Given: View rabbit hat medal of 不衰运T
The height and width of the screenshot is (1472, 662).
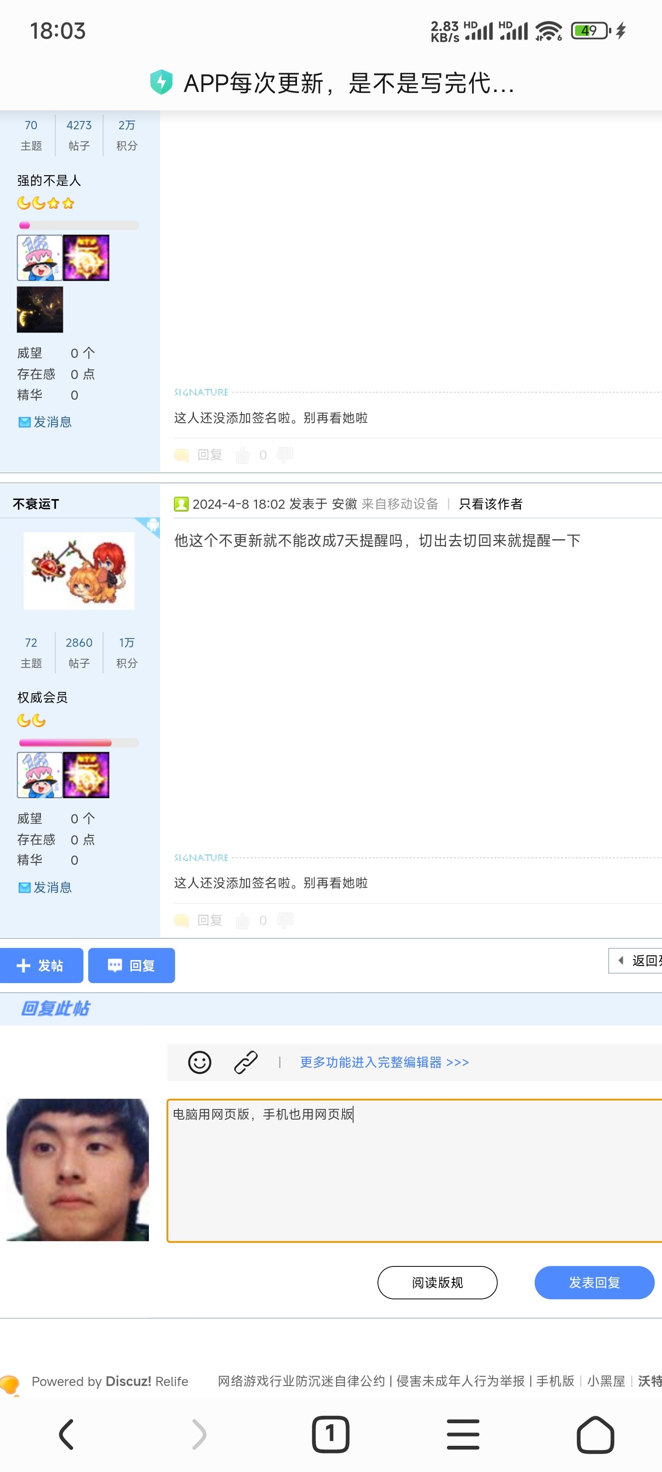Looking at the screenshot, I should pos(40,775).
